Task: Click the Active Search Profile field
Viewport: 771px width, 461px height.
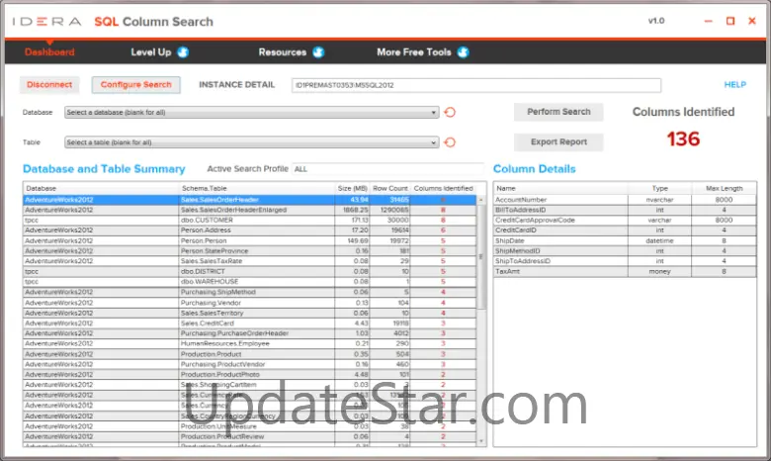Action: pyautogui.click(x=387, y=169)
